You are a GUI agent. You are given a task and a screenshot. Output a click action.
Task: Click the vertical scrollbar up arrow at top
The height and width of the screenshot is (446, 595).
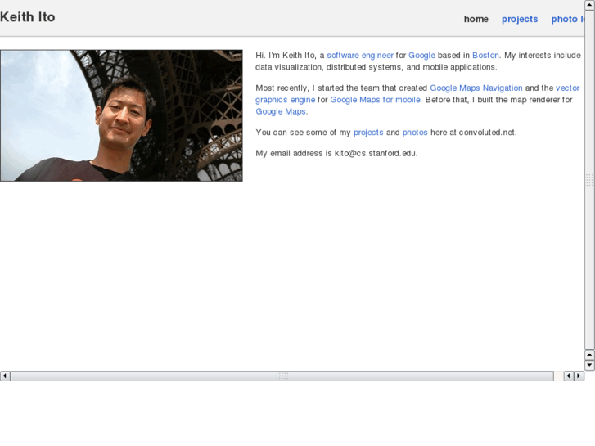[x=590, y=5]
